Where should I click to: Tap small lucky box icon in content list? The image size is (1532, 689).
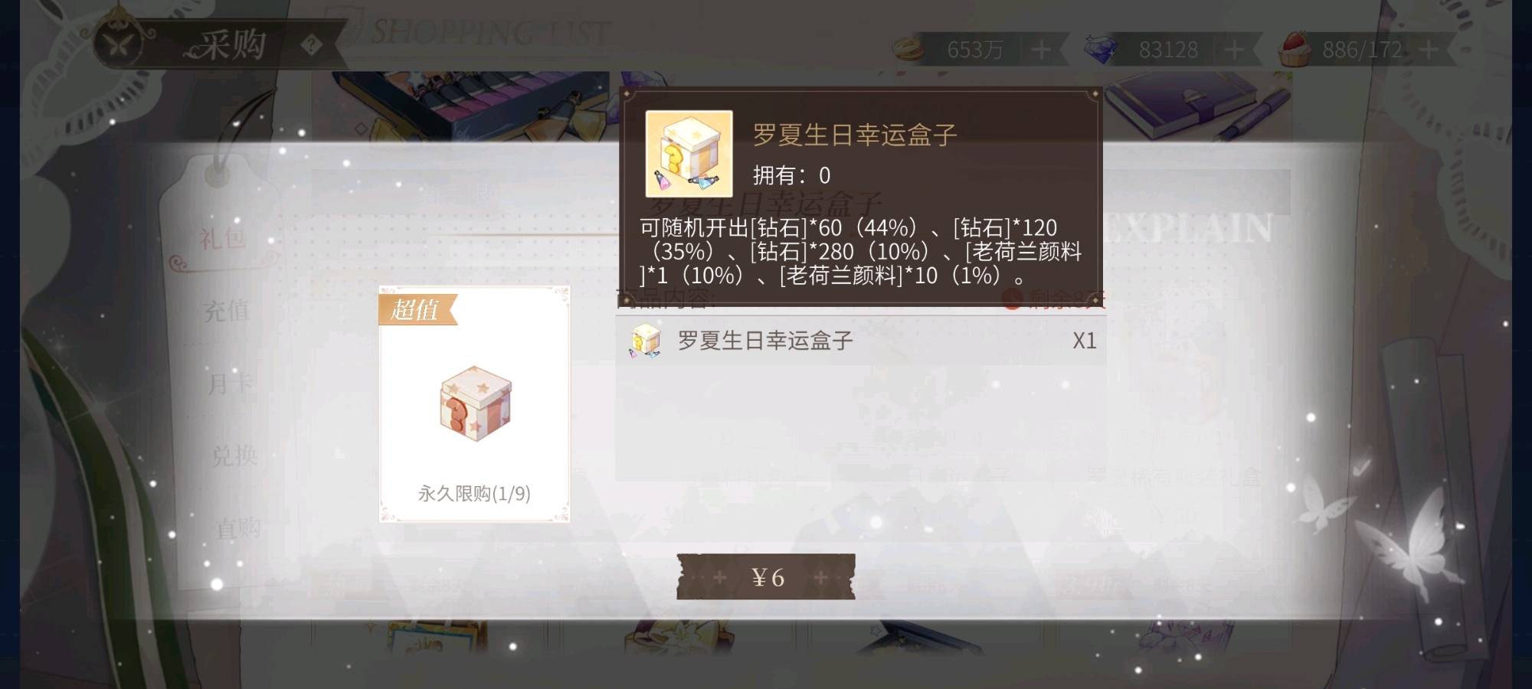(x=645, y=341)
